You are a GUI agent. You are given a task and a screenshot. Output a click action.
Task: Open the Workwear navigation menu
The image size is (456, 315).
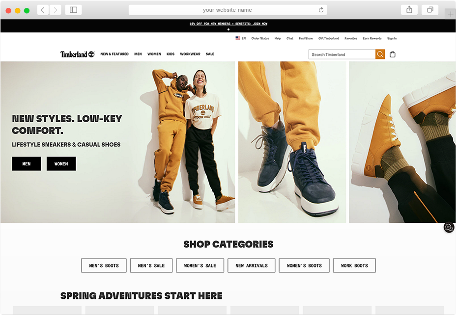pyautogui.click(x=190, y=54)
